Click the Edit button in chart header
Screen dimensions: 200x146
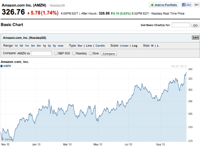pyautogui.click(x=195, y=37)
